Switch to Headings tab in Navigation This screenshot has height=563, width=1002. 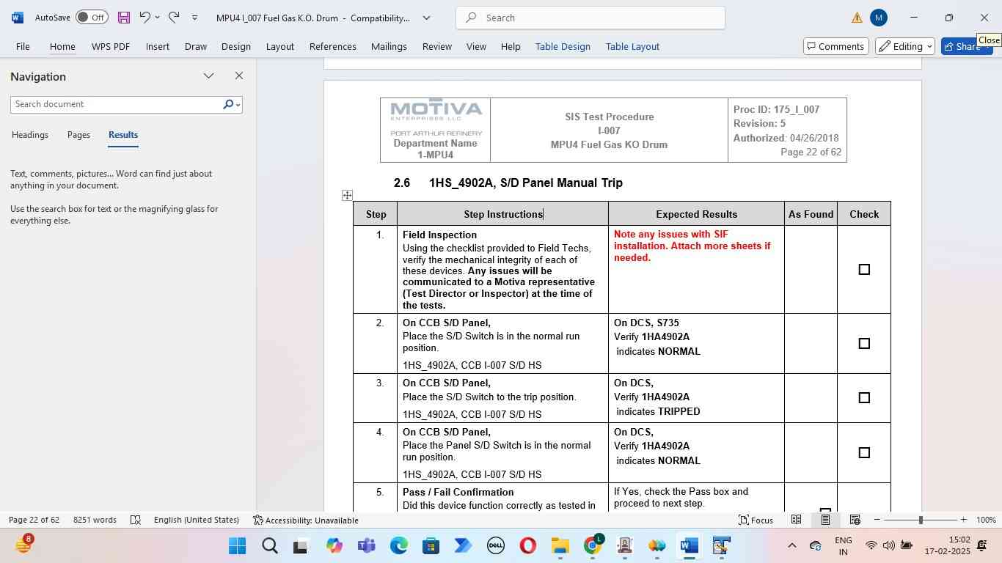click(x=30, y=135)
